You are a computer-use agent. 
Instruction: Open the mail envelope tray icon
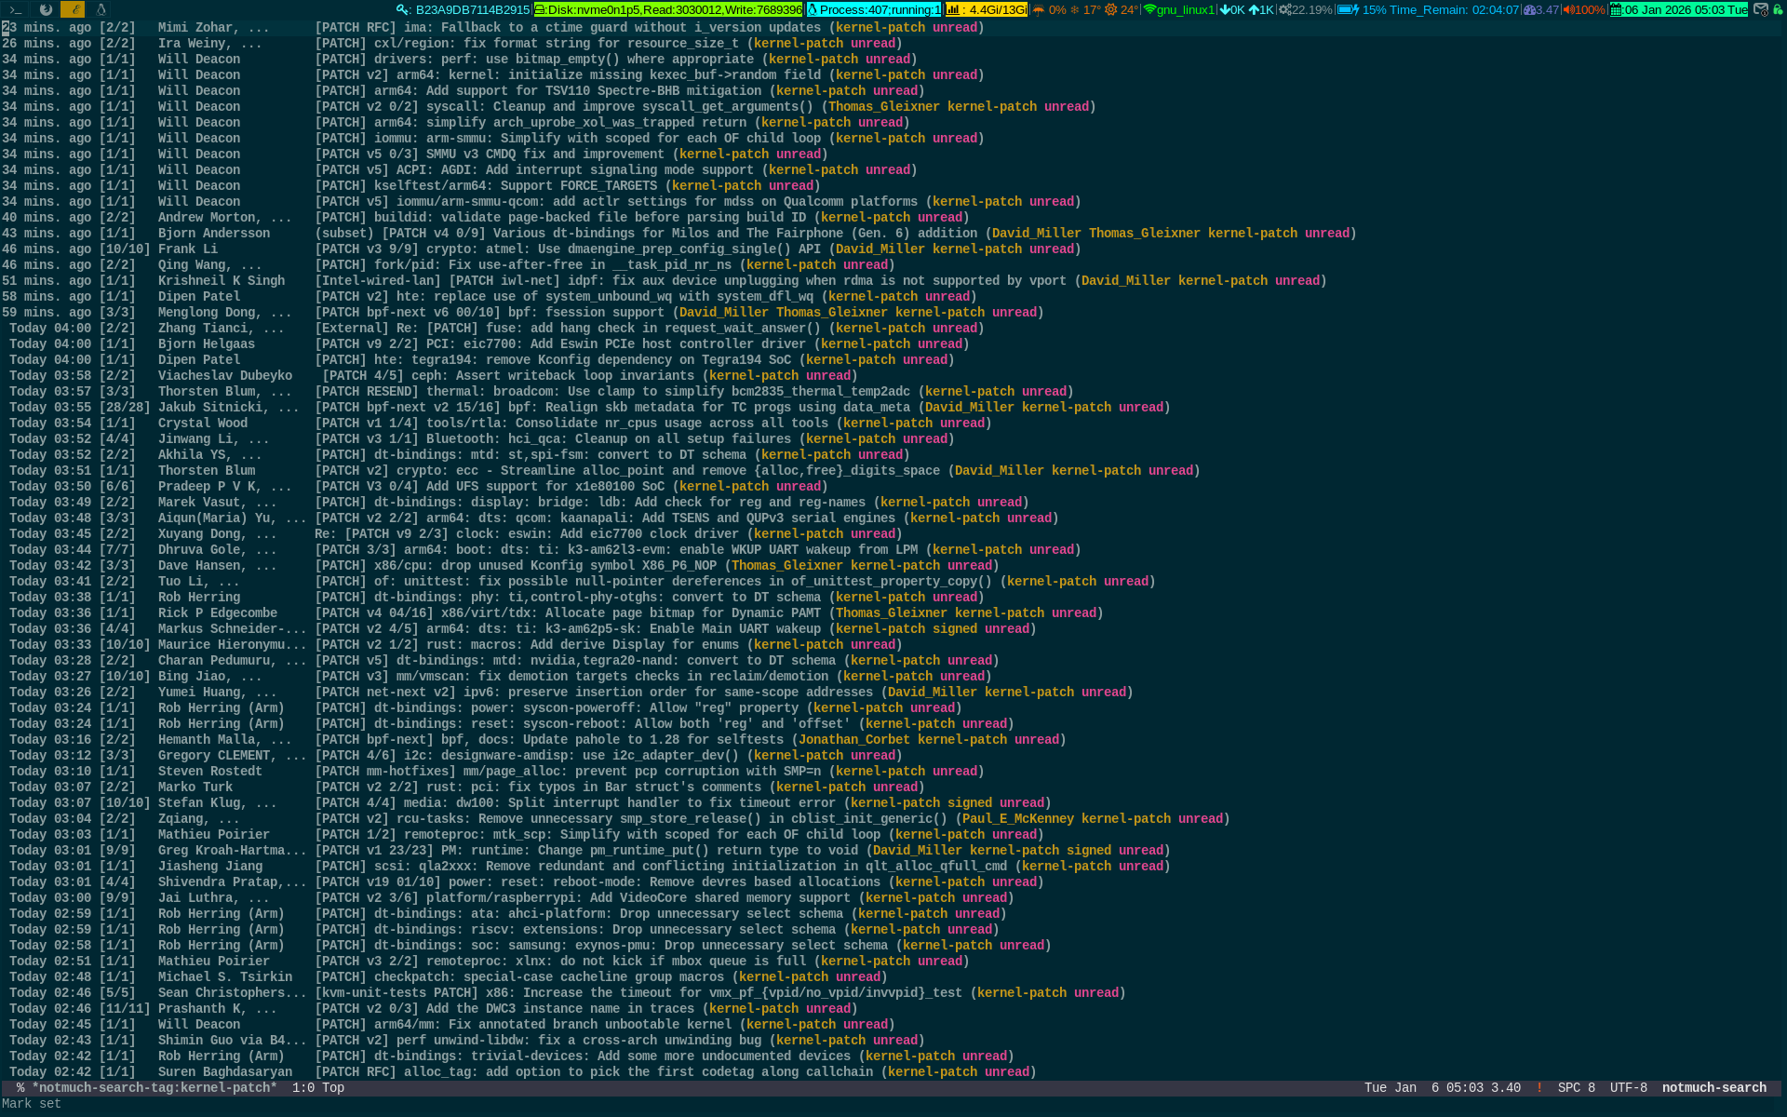[1760, 9]
